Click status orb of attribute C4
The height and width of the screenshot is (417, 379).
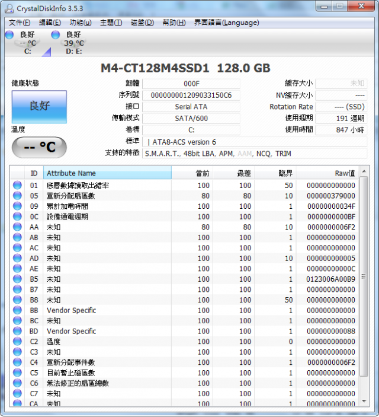click(17, 362)
